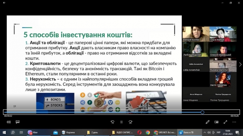Screen dimensions: 243x136
Task: Skip back 10 seconds
Action: 112,122
